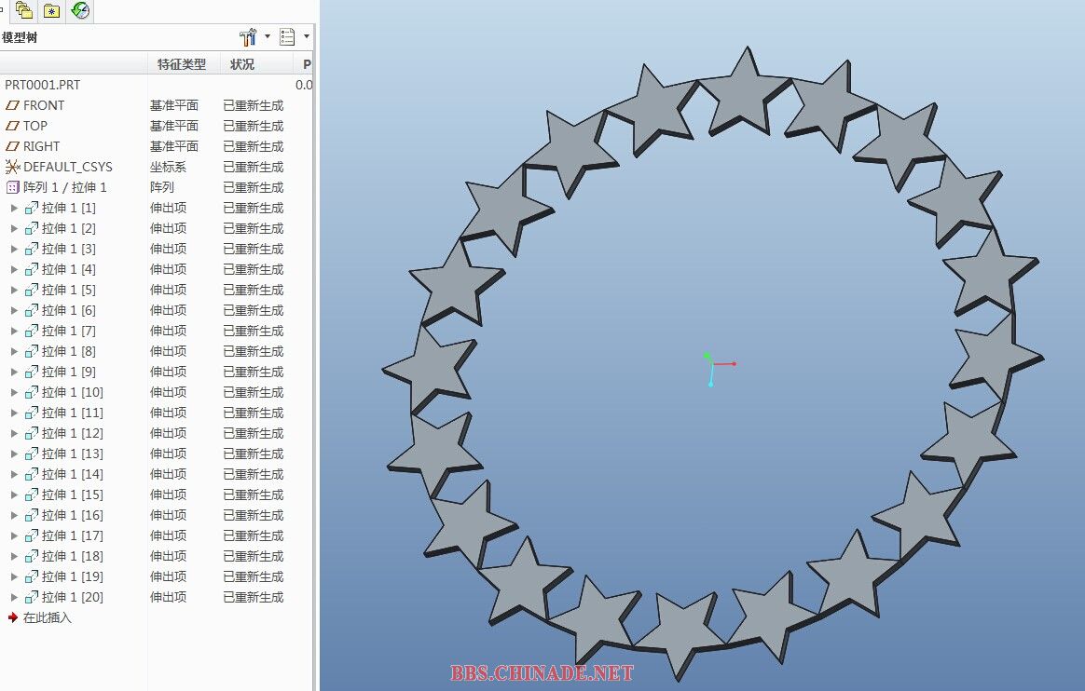Select the TOP datum plane
This screenshot has width=1085, height=691.
(x=34, y=126)
